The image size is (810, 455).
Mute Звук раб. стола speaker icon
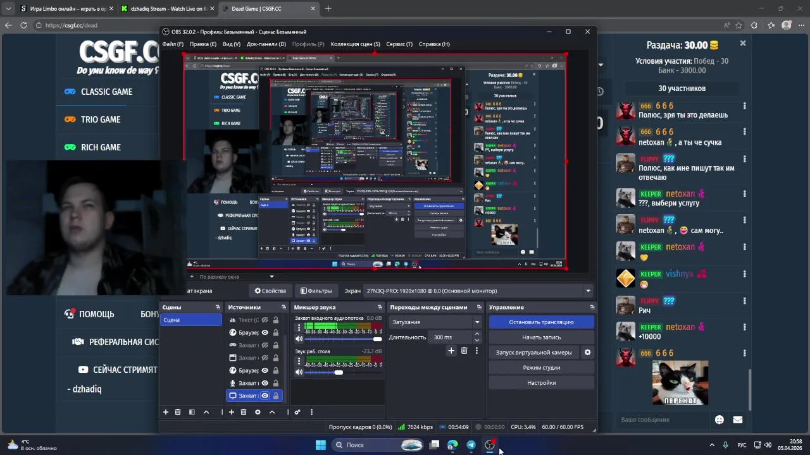click(x=299, y=372)
